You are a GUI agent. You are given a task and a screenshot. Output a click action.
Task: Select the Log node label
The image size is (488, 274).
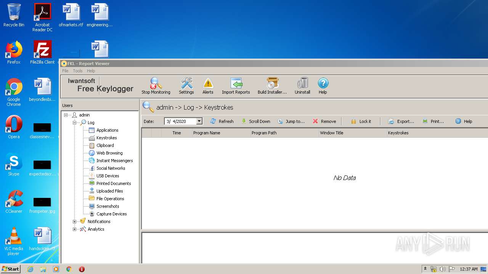(91, 123)
